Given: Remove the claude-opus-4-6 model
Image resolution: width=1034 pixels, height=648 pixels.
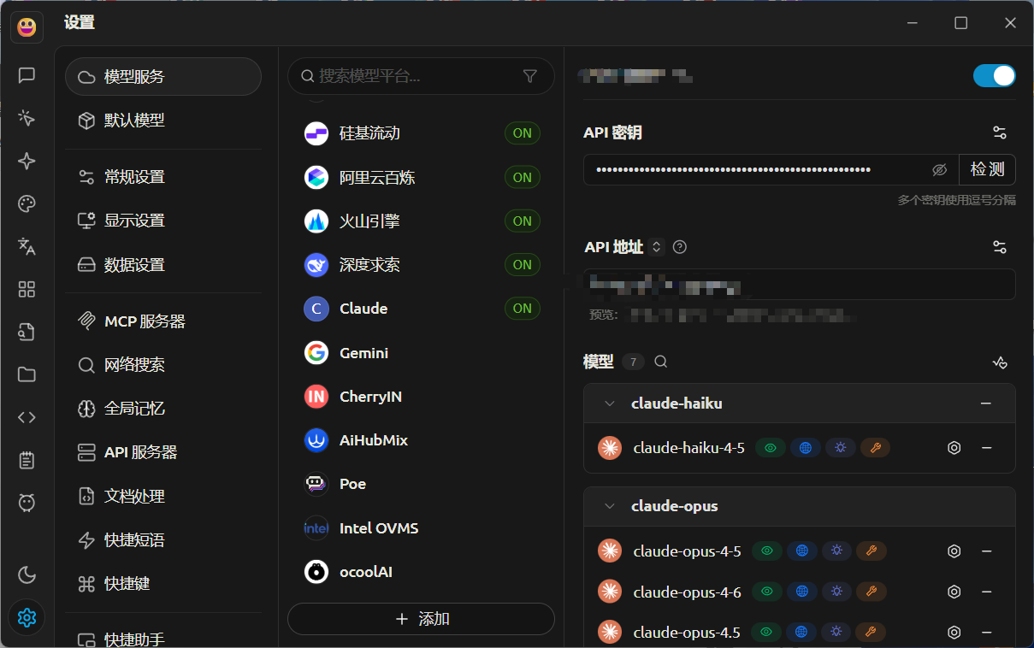Looking at the screenshot, I should (986, 592).
